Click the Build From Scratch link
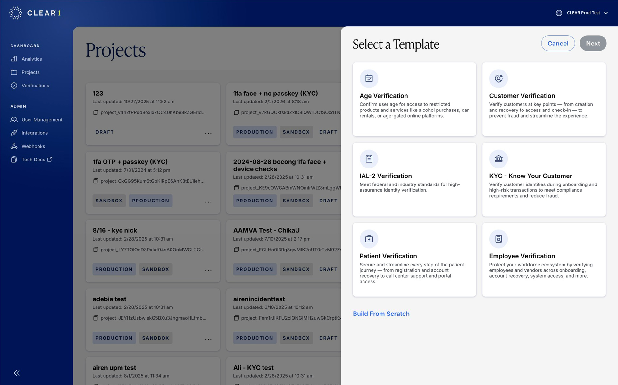The height and width of the screenshot is (385, 618). [x=381, y=314]
